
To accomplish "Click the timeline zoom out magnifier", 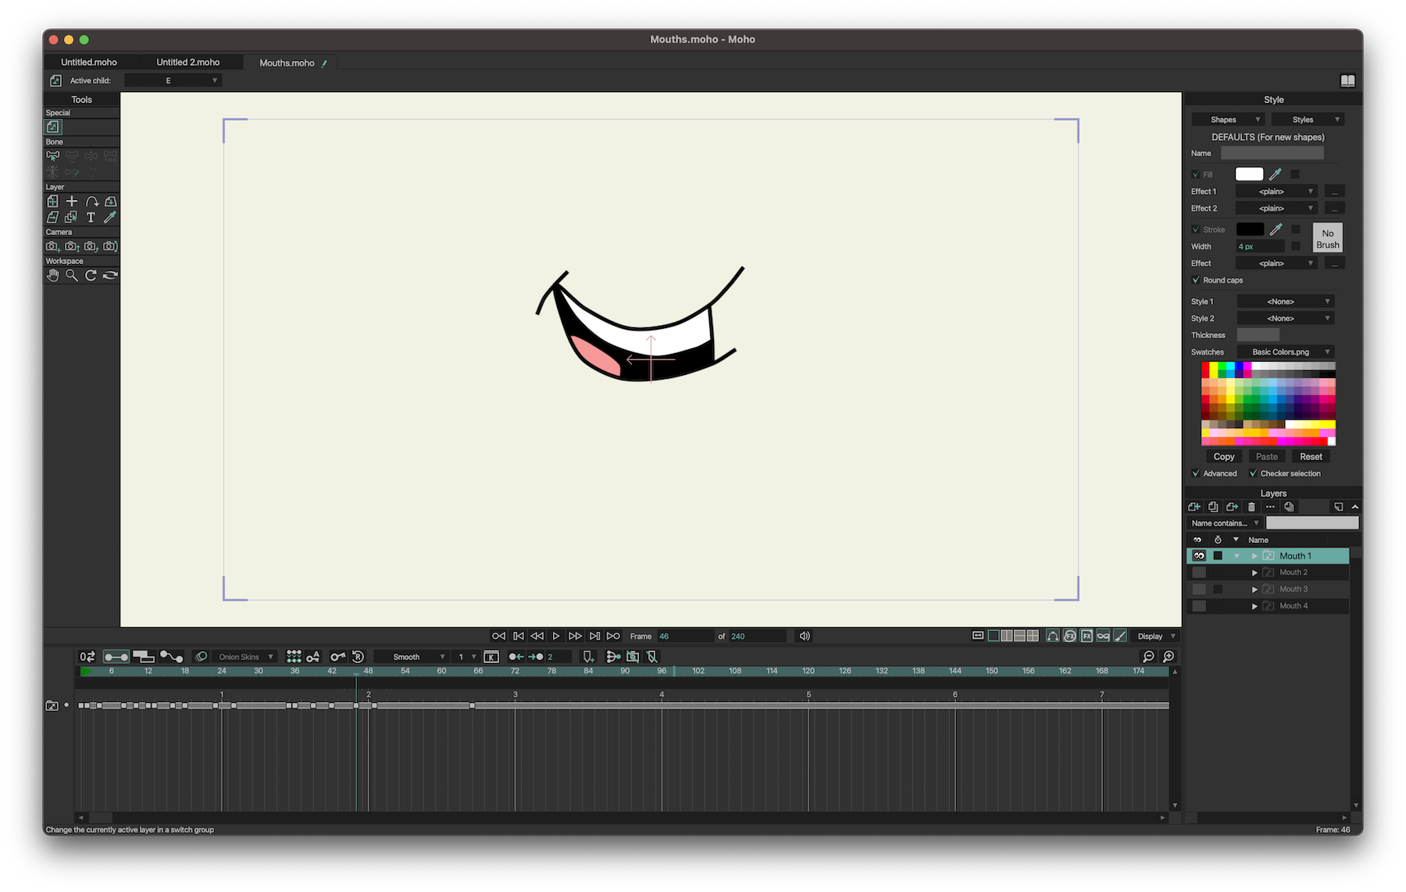I will [1148, 657].
